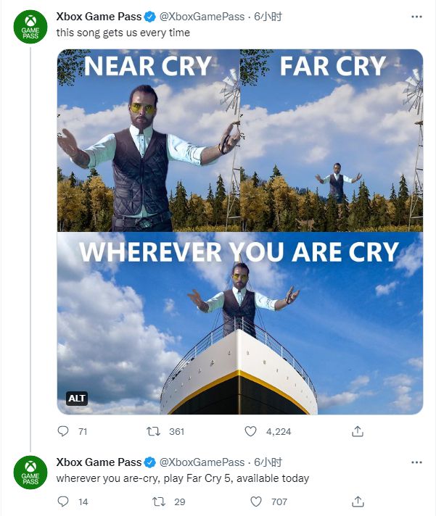Open the Game Pass avatar in second tweet

point(30,472)
